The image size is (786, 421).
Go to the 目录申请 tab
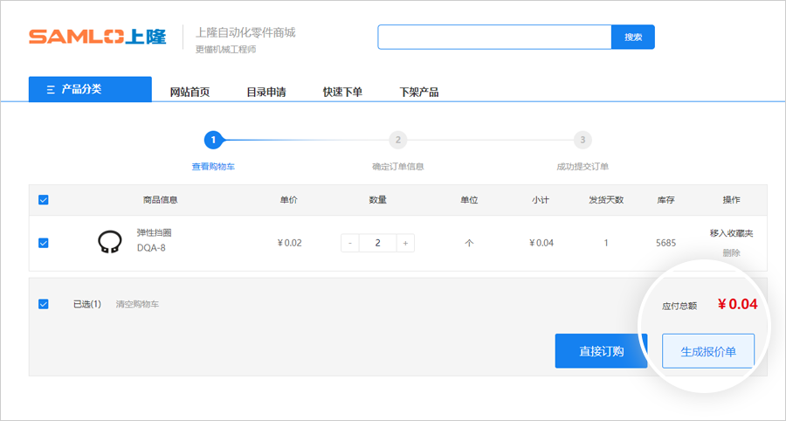[265, 92]
